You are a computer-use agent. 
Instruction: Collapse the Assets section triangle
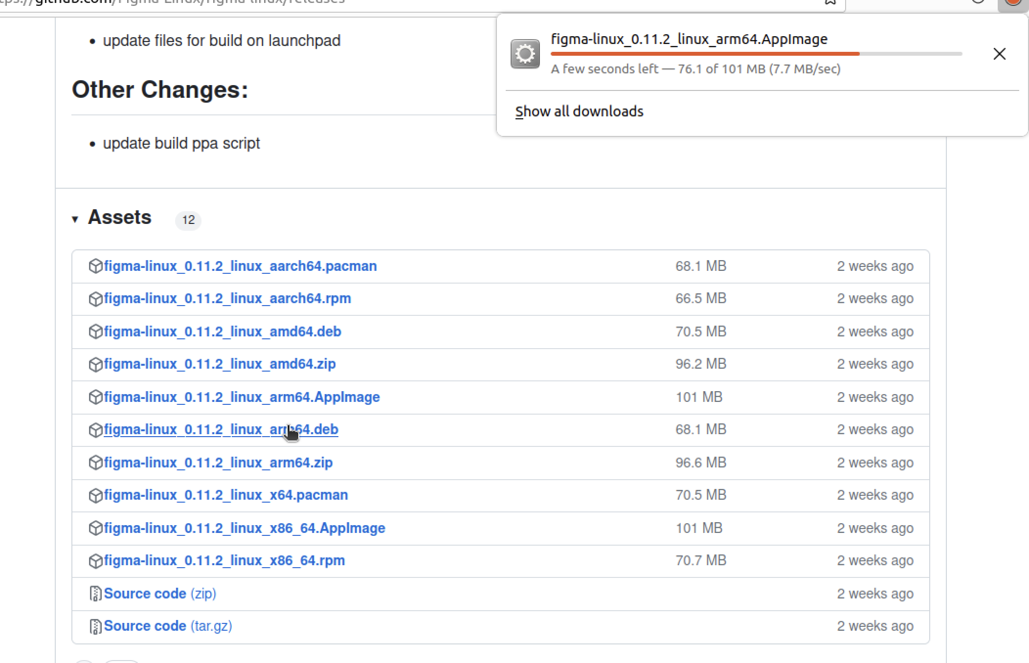(75, 219)
